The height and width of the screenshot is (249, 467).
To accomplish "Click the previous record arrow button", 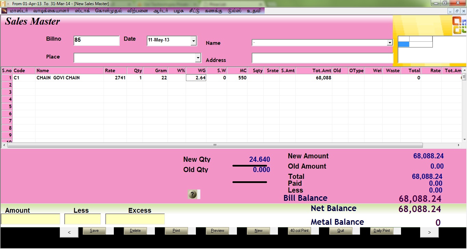I will (x=69, y=232).
